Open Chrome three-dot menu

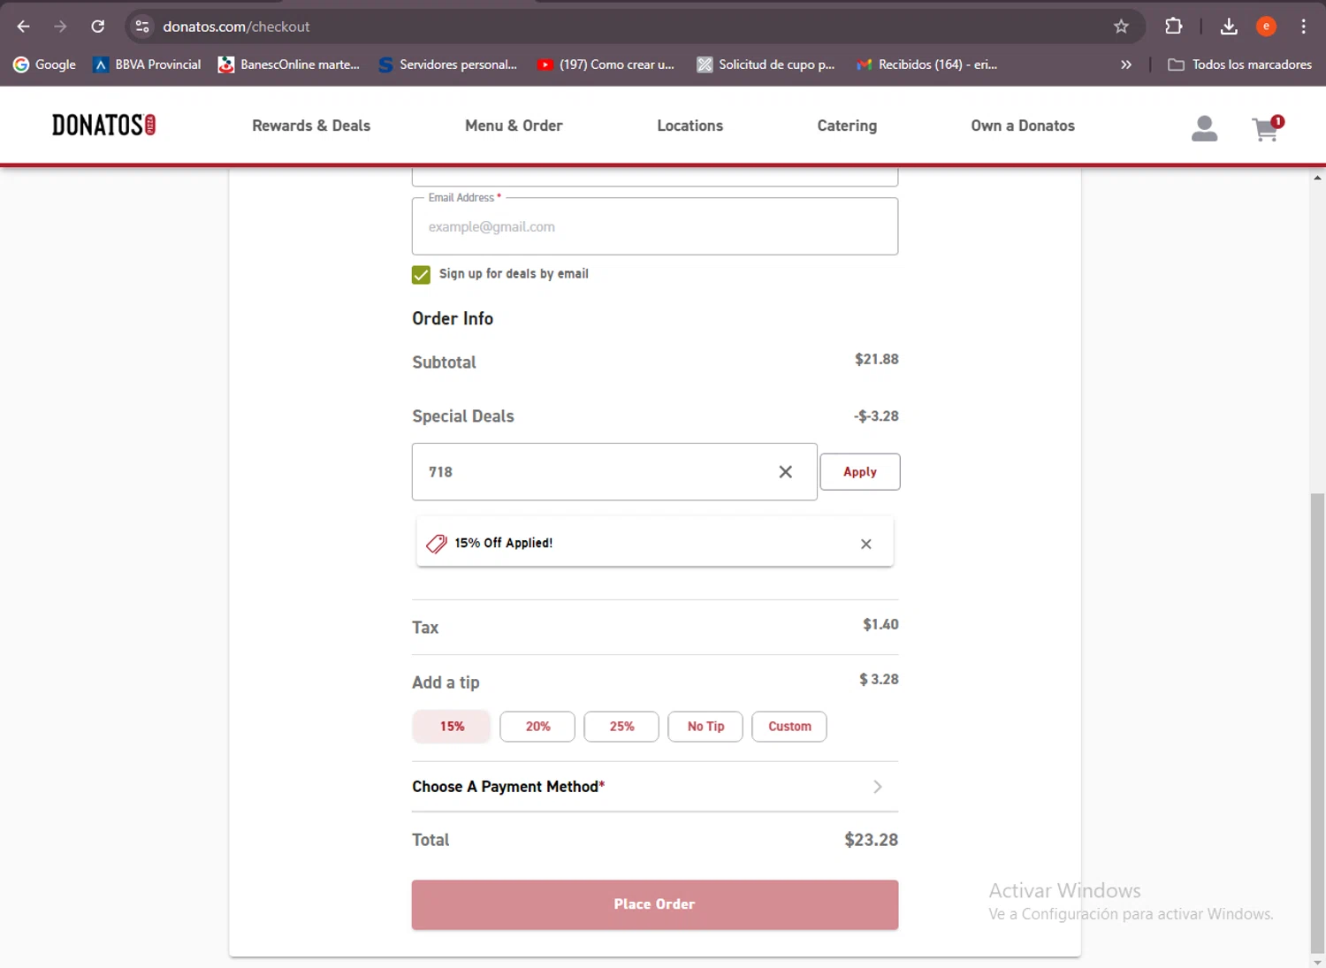tap(1303, 27)
